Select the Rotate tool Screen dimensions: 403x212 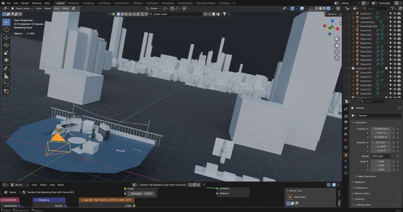(x=6, y=45)
